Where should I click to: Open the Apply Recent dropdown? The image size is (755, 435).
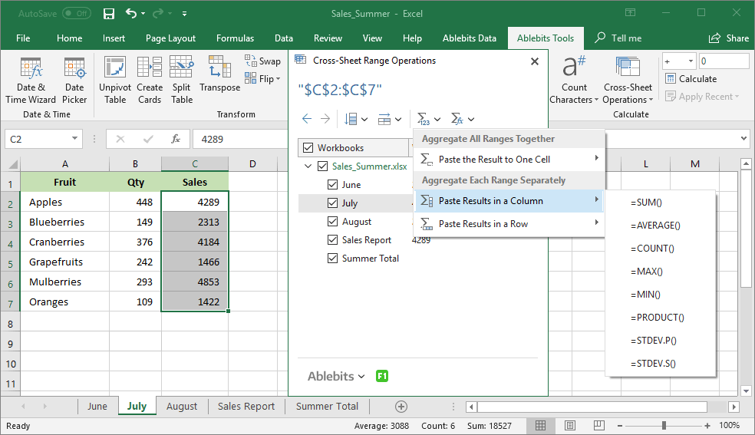pyautogui.click(x=702, y=96)
